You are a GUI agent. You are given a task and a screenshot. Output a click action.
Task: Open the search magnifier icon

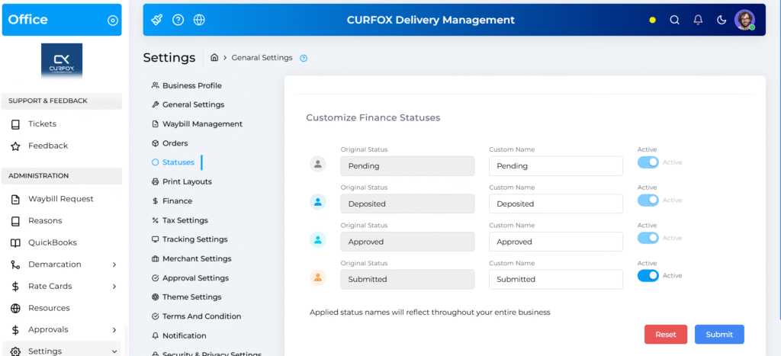tap(674, 21)
